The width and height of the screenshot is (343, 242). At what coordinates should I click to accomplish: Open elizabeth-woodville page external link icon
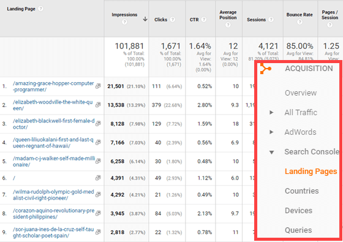(x=98, y=105)
